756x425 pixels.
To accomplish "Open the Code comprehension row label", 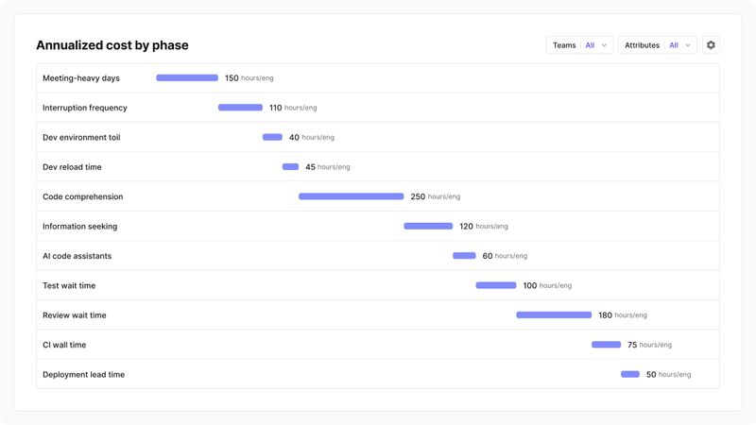I will click(83, 196).
